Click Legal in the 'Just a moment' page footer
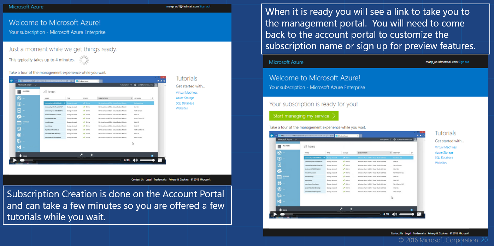494x246 pixels. point(149,180)
